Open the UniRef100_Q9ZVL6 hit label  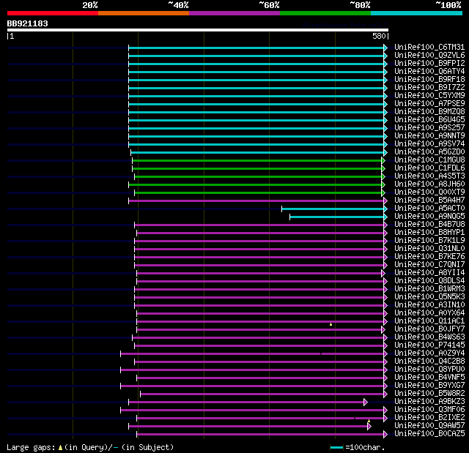click(x=429, y=55)
